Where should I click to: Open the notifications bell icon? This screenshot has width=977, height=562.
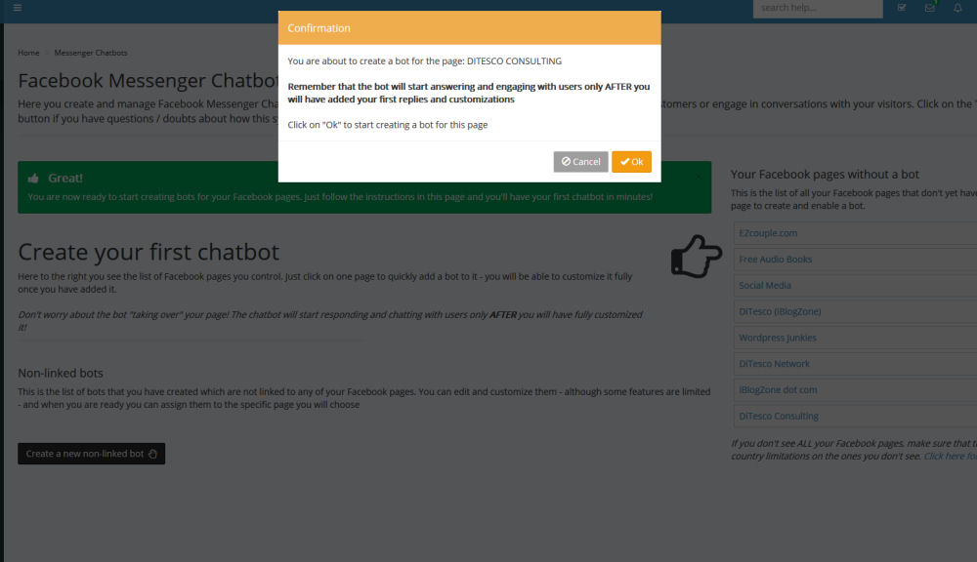pyautogui.click(x=957, y=8)
